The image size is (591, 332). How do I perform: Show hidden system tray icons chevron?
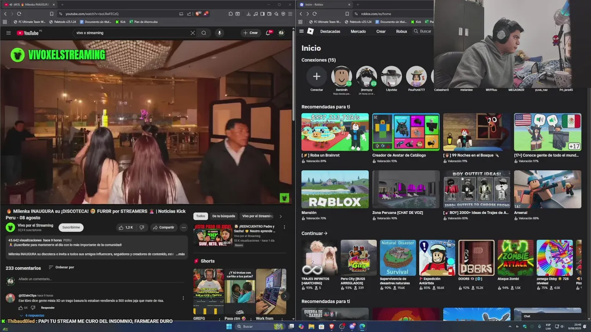(x=510, y=326)
